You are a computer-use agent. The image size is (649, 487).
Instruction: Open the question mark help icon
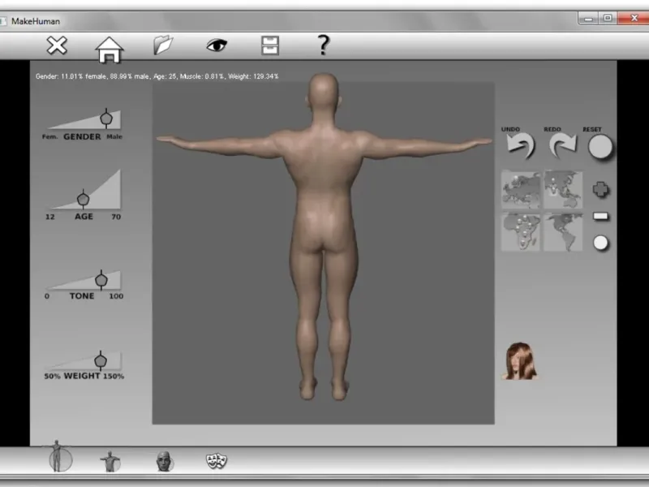point(323,45)
